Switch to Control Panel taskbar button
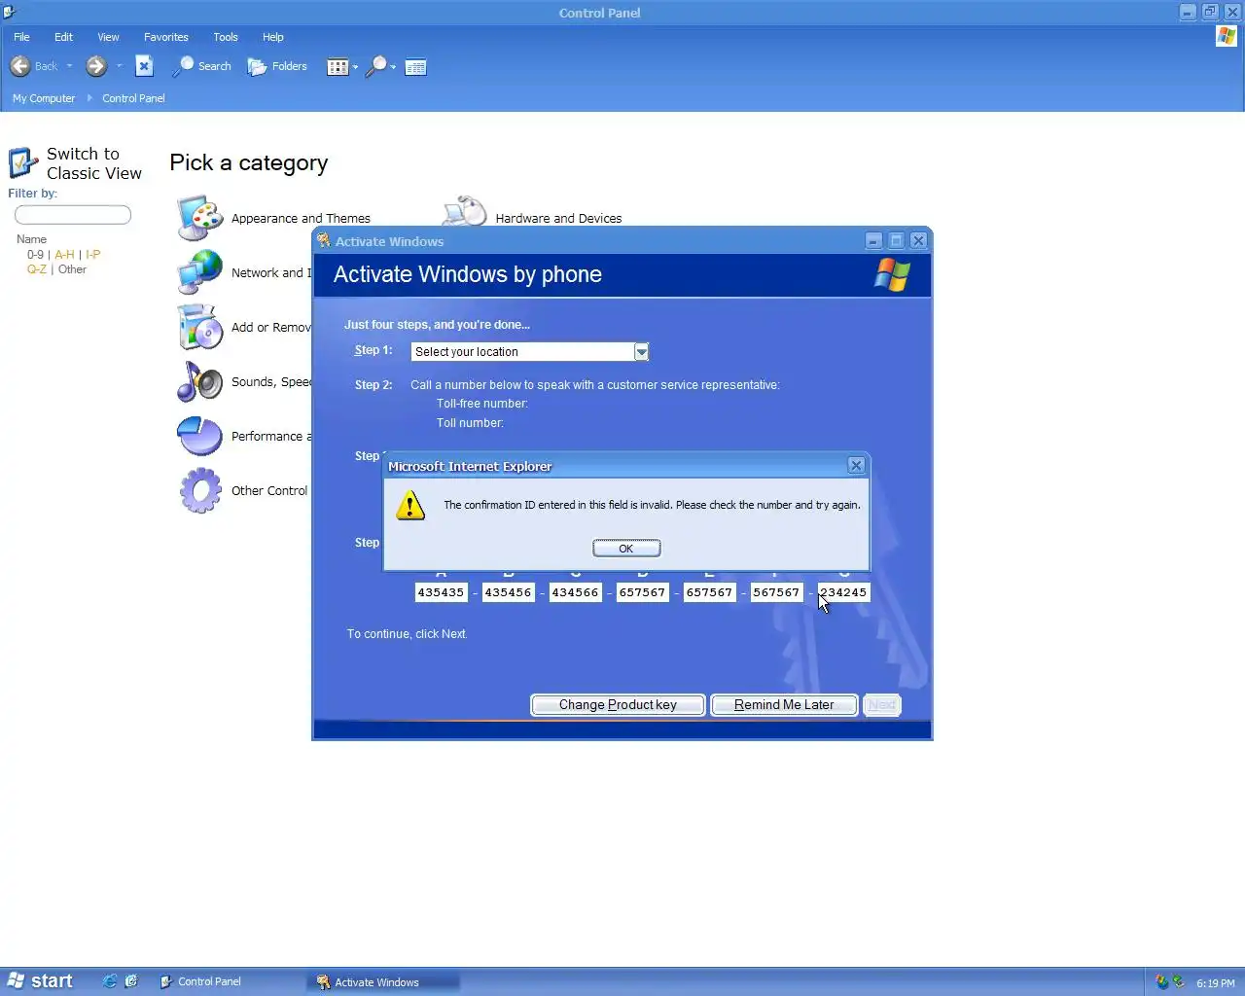1245x996 pixels. click(230, 982)
